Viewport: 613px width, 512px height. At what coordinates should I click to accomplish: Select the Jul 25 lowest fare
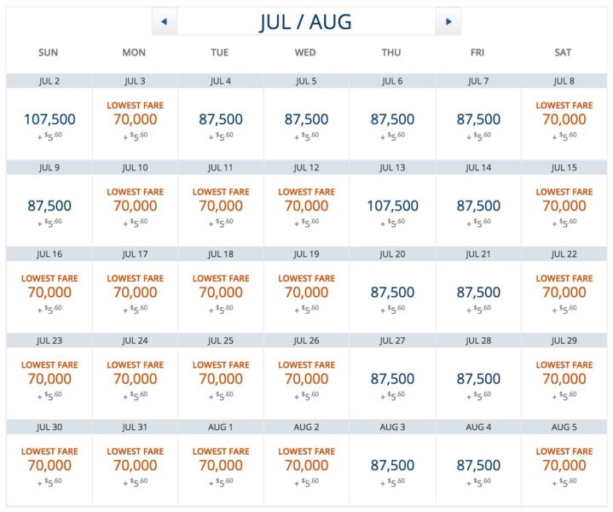click(221, 379)
